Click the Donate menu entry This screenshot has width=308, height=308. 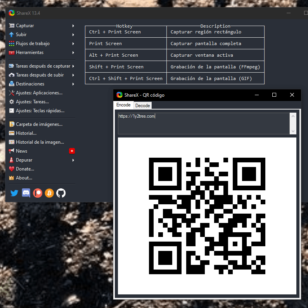tap(25, 169)
